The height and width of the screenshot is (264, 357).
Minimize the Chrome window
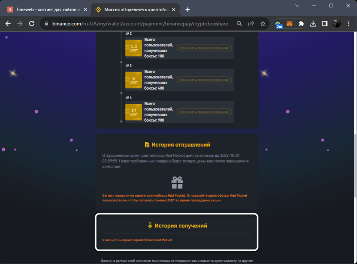(x=314, y=6)
